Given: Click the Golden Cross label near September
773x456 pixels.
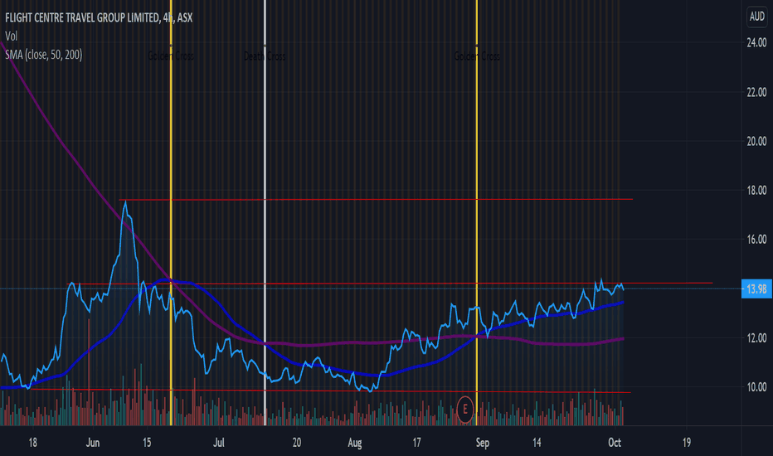Looking at the screenshot, I should (477, 56).
